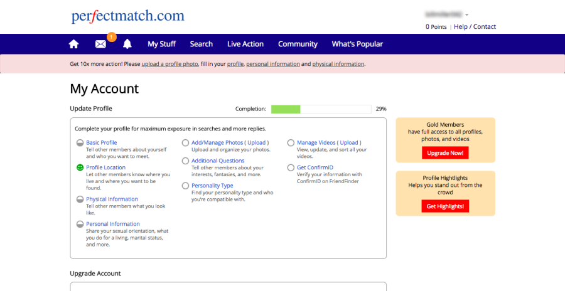Screen dimensions: 565x291
Task: Open the My Stuff menu
Action: pos(161,44)
